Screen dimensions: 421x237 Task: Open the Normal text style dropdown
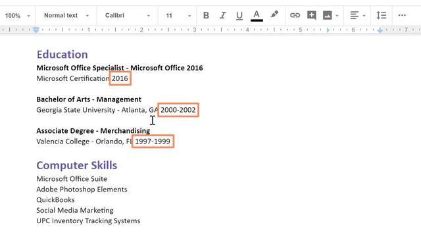point(66,16)
